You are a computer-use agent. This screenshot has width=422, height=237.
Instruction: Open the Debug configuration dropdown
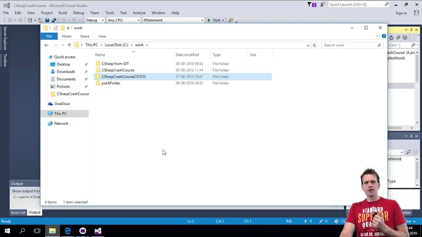coord(94,20)
